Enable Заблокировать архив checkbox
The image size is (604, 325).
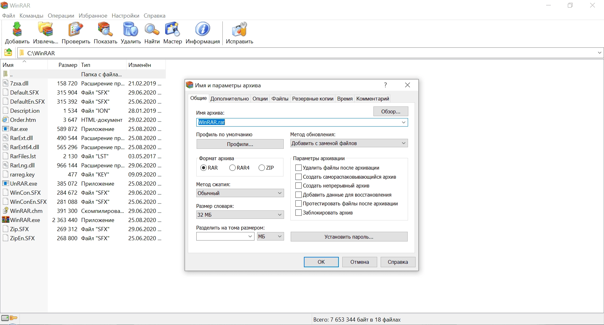click(299, 213)
